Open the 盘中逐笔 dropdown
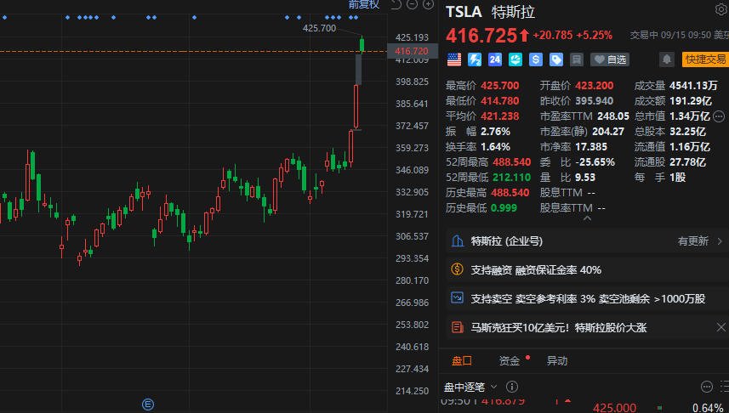729x413 pixels. coord(470,387)
